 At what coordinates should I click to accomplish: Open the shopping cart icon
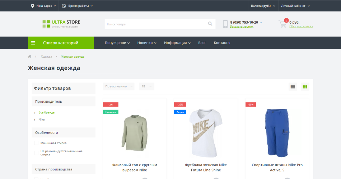[x=282, y=24]
